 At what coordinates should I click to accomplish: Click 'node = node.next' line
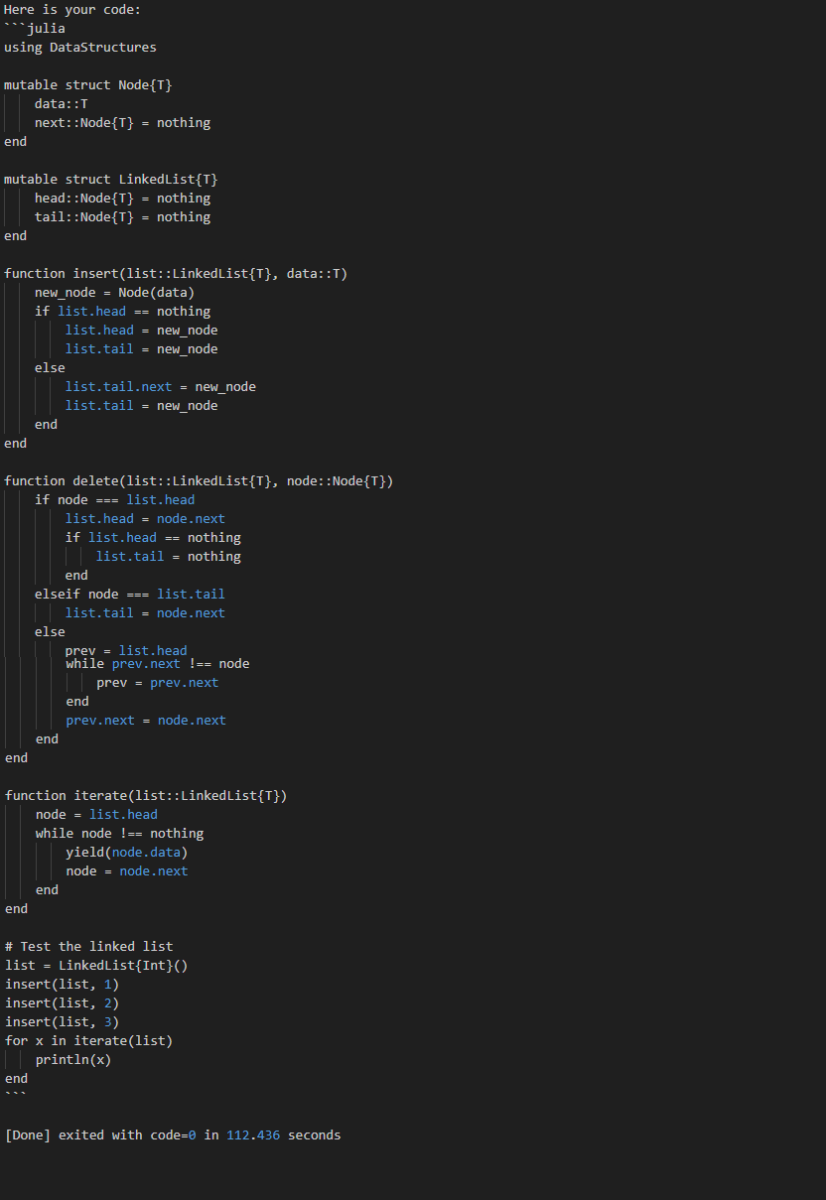coord(127,871)
